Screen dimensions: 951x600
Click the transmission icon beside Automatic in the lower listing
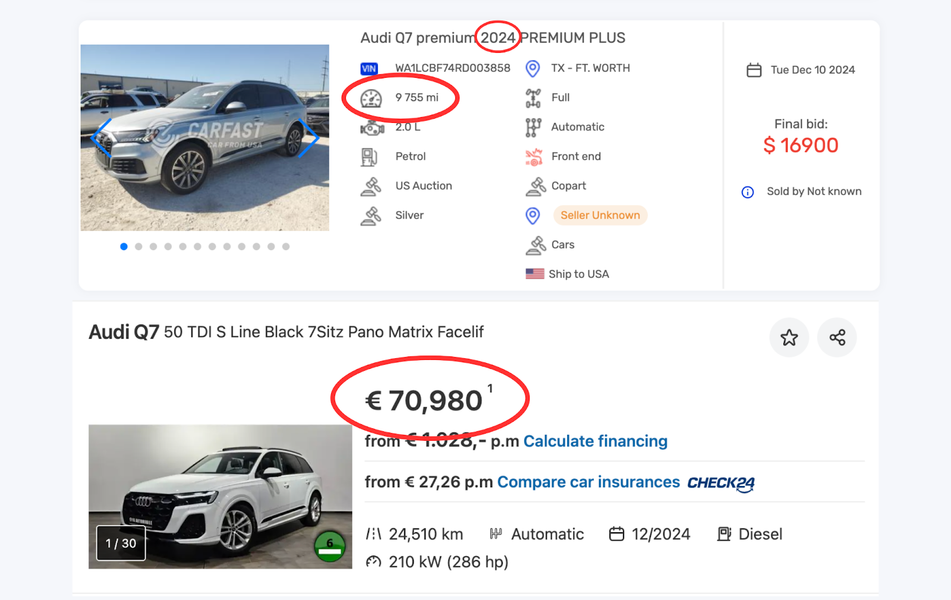(496, 534)
